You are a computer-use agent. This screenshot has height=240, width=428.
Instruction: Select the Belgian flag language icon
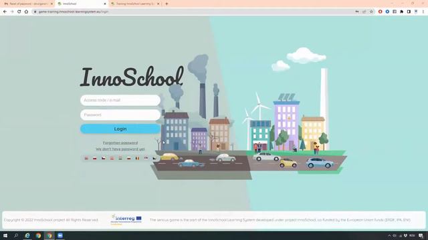(137, 158)
